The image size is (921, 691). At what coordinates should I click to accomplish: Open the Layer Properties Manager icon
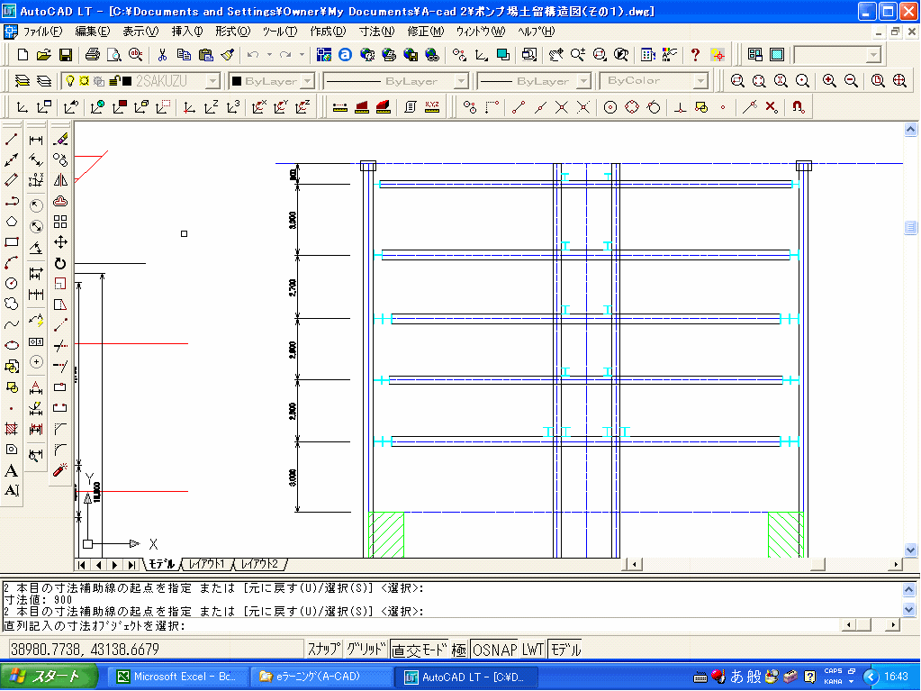[22, 80]
